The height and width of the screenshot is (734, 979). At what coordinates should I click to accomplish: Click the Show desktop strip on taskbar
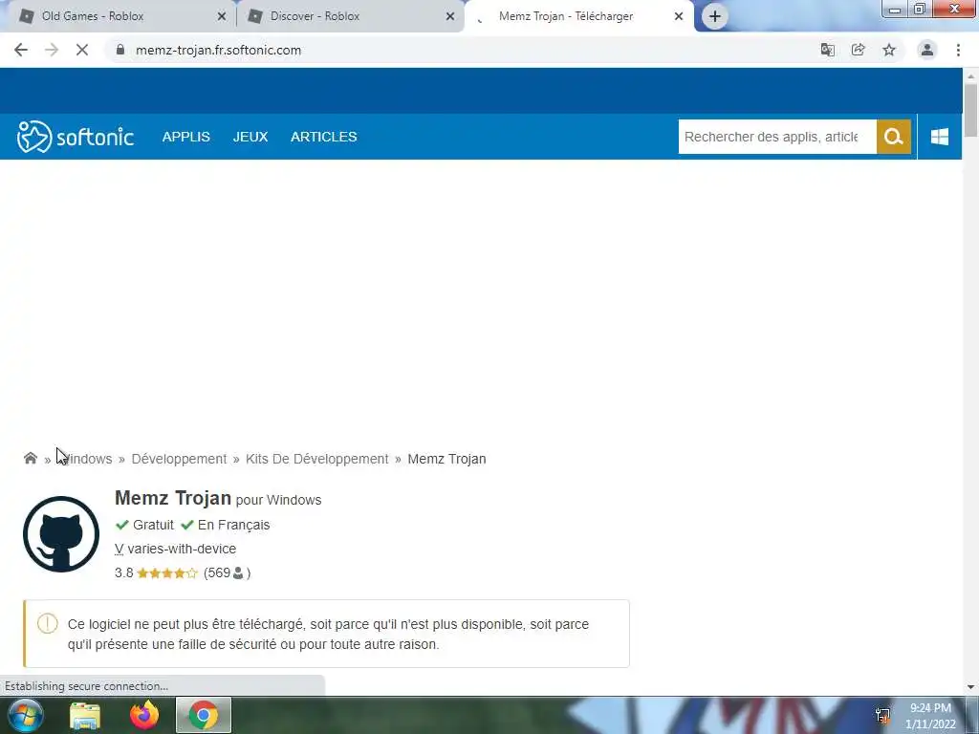pos(972,715)
